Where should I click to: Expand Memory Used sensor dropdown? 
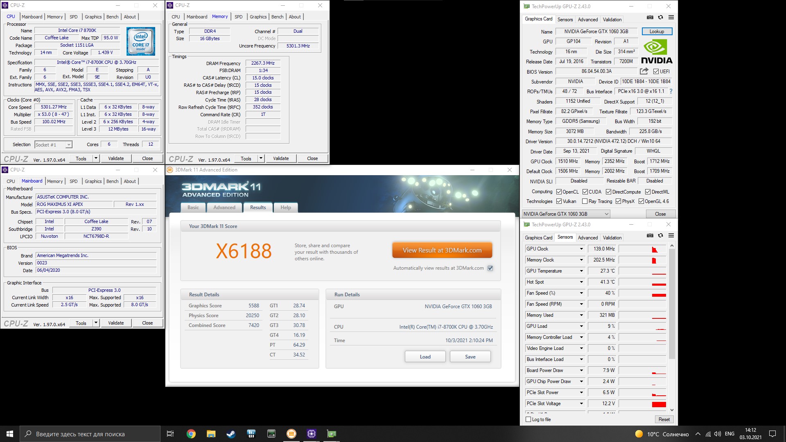[581, 315]
